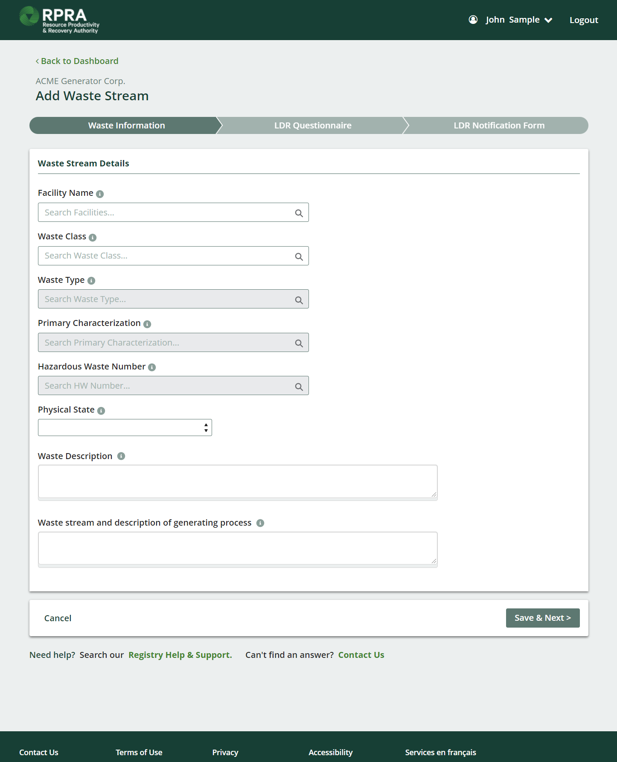Click the Physical State info icon

[x=101, y=411]
